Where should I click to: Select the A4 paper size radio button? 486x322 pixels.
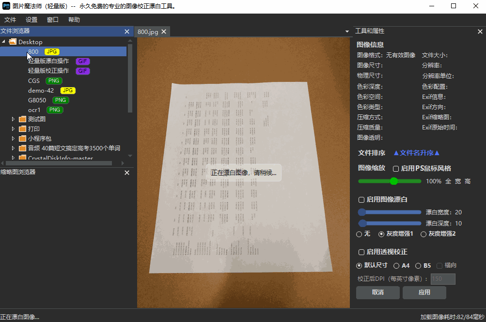(397, 265)
